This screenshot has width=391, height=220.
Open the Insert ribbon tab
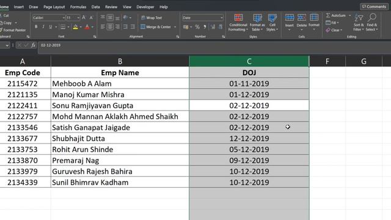click(x=19, y=7)
